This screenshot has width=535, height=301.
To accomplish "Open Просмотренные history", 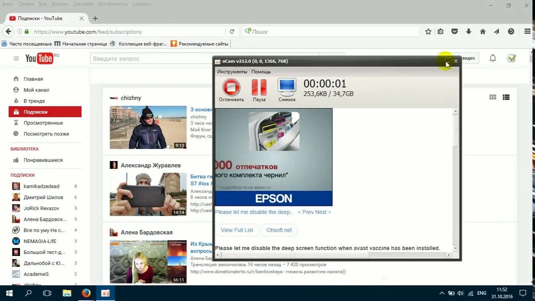I will (43, 123).
